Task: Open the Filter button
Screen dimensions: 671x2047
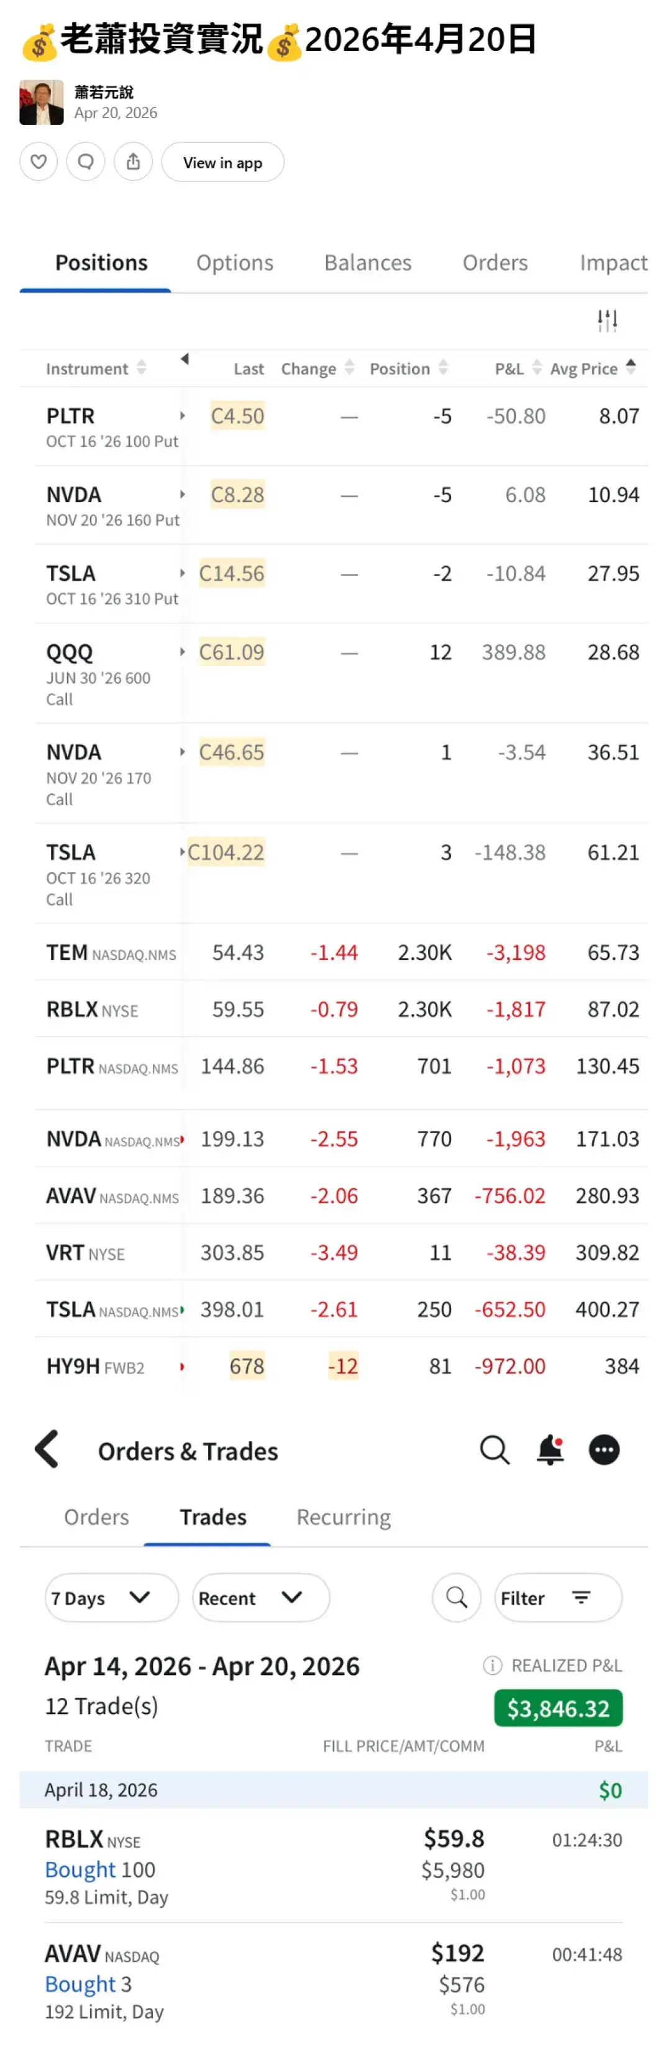Action: click(557, 1597)
